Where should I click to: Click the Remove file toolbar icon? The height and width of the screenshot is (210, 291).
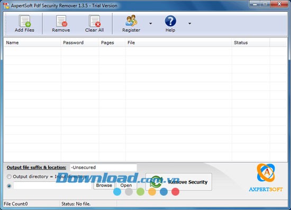(x=61, y=23)
